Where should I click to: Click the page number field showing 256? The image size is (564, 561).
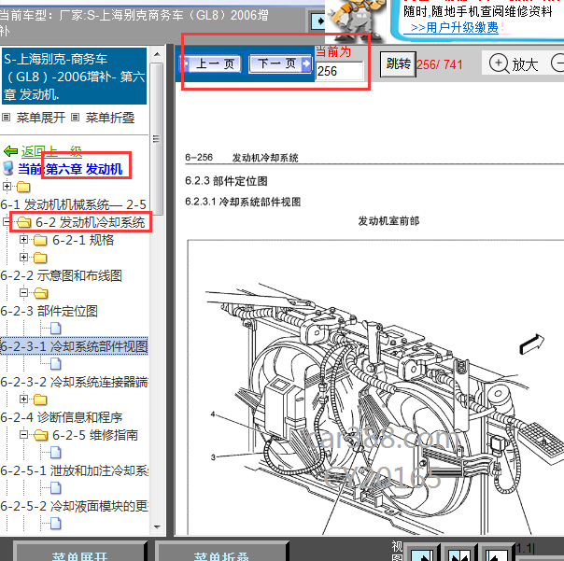click(x=340, y=71)
